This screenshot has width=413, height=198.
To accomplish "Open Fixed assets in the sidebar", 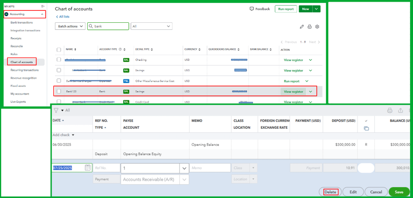I will coord(18,86).
